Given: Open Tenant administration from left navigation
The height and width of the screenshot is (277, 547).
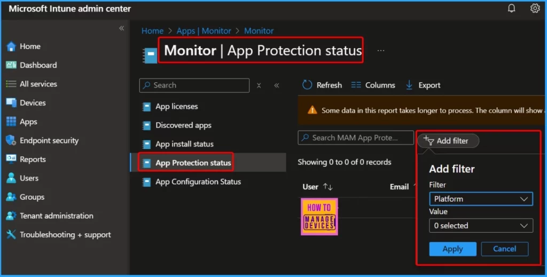Looking at the screenshot, I should click(x=57, y=216).
